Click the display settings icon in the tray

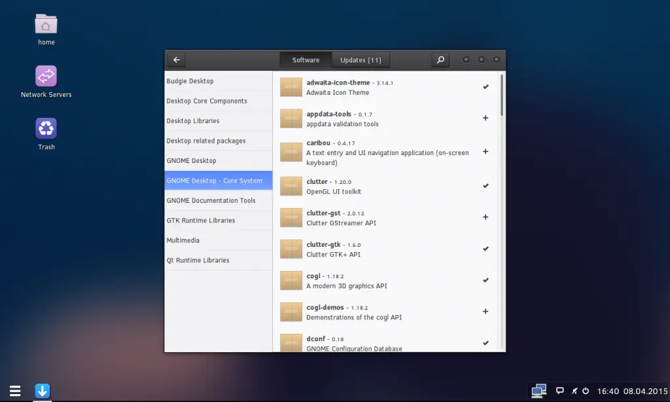(538, 390)
